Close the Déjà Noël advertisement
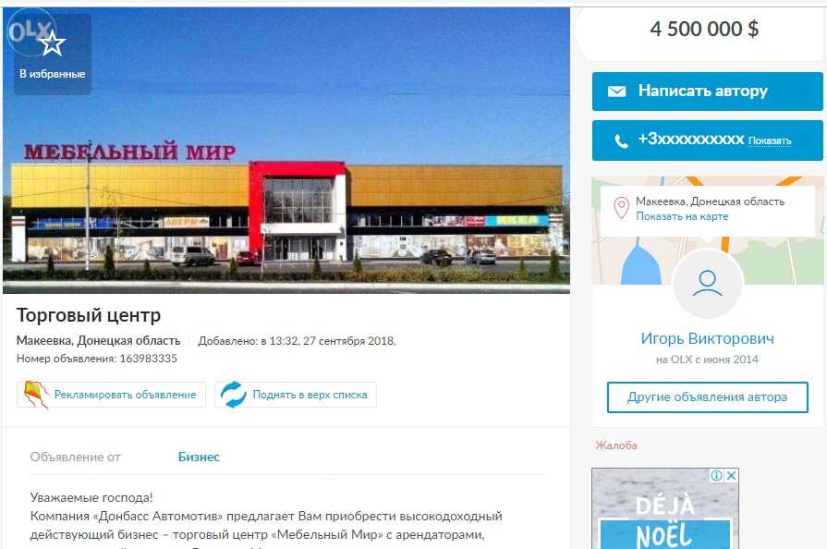 pos(731,475)
